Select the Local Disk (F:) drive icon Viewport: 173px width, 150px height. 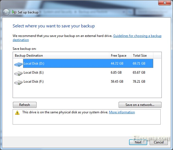(x=18, y=82)
